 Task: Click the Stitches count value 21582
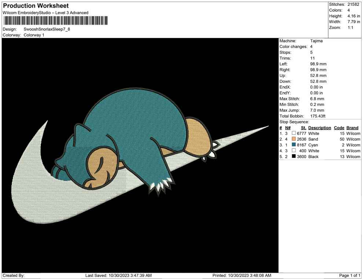(353, 4)
